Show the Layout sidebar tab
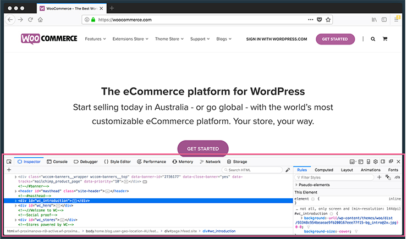This screenshot has width=407, height=239. [347, 170]
